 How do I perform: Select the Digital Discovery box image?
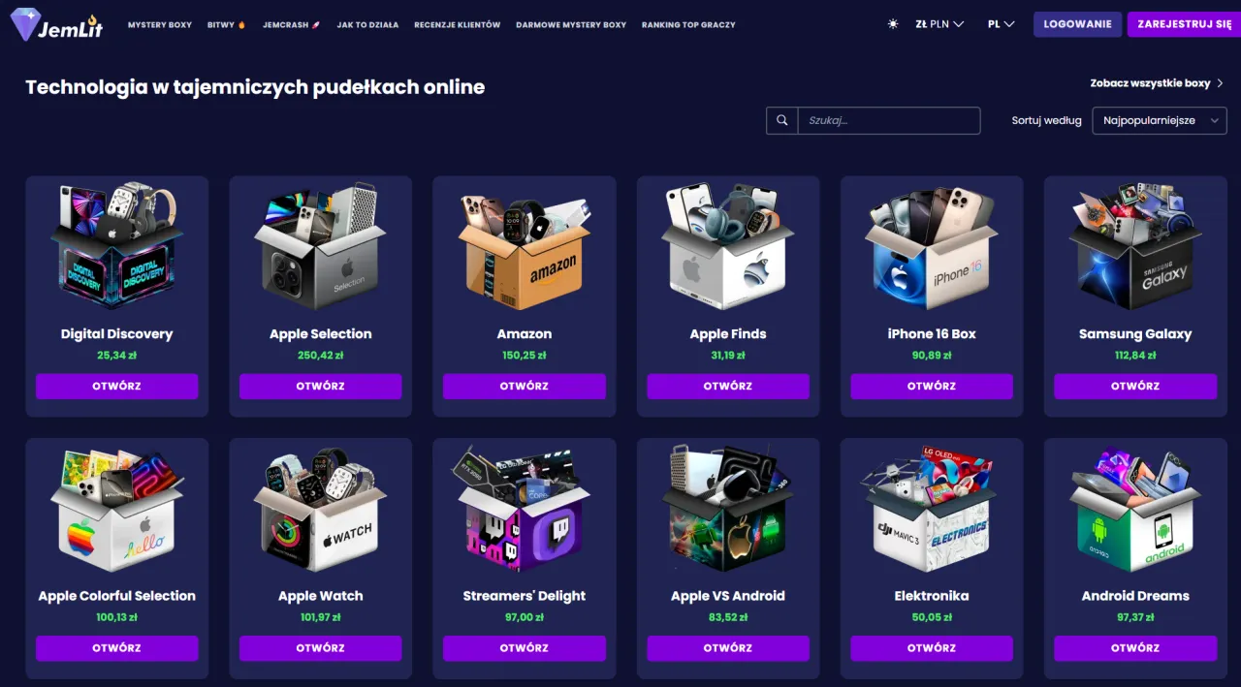[x=117, y=246]
